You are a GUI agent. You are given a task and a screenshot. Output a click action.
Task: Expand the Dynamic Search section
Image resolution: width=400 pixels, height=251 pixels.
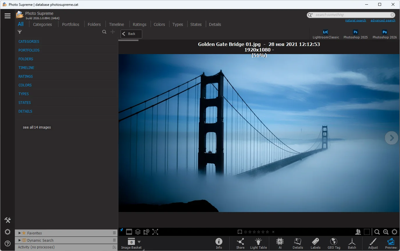(x=19, y=240)
